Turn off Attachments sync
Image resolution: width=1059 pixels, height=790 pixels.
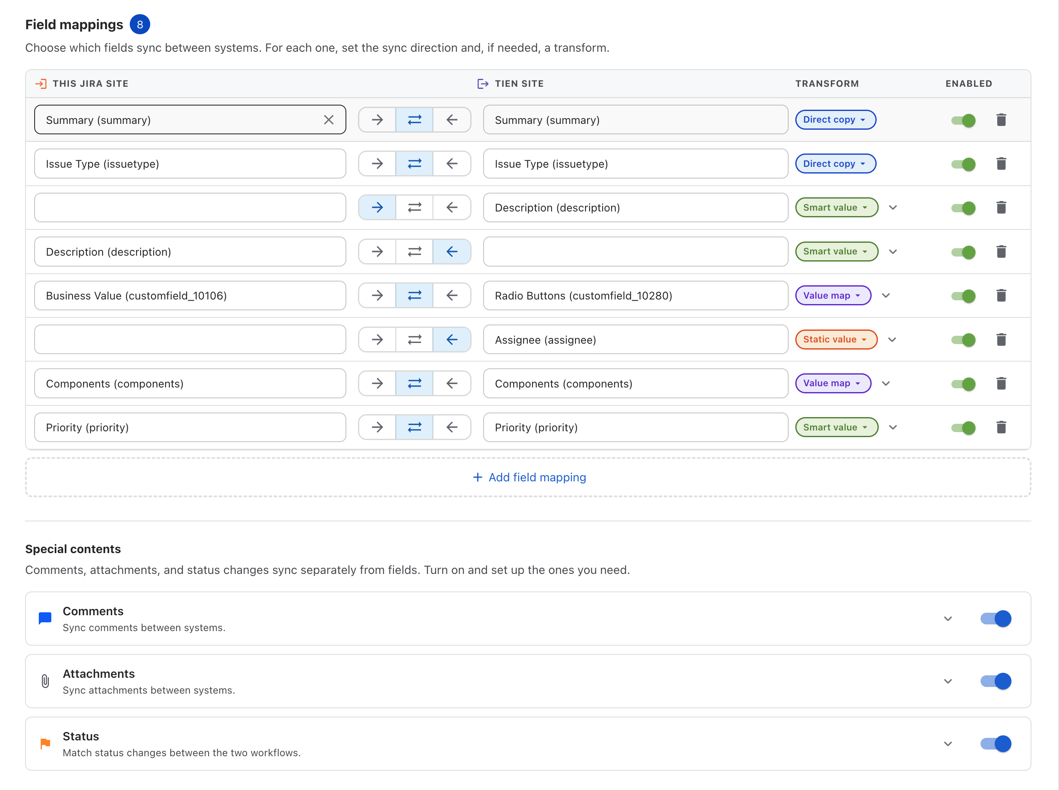[x=996, y=682]
